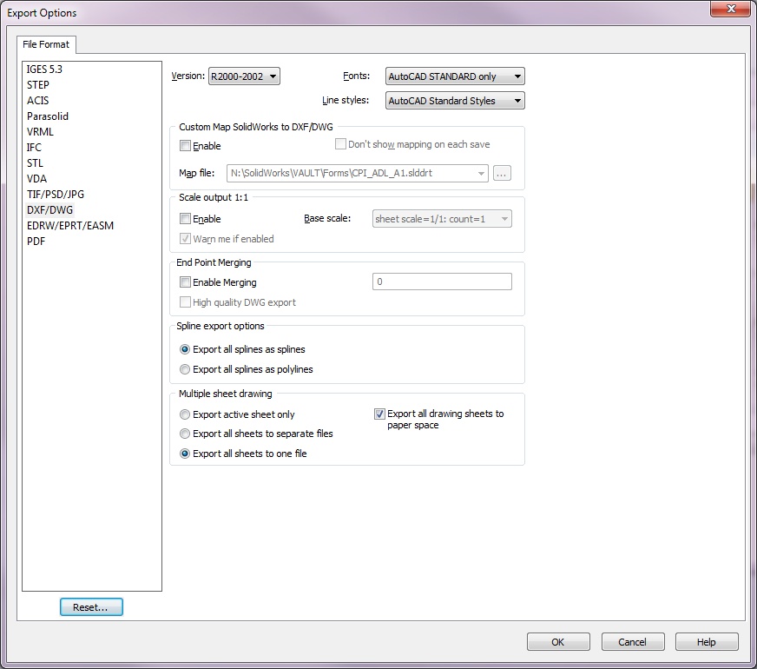Select PDF in format list
The height and width of the screenshot is (669, 757).
pos(36,241)
